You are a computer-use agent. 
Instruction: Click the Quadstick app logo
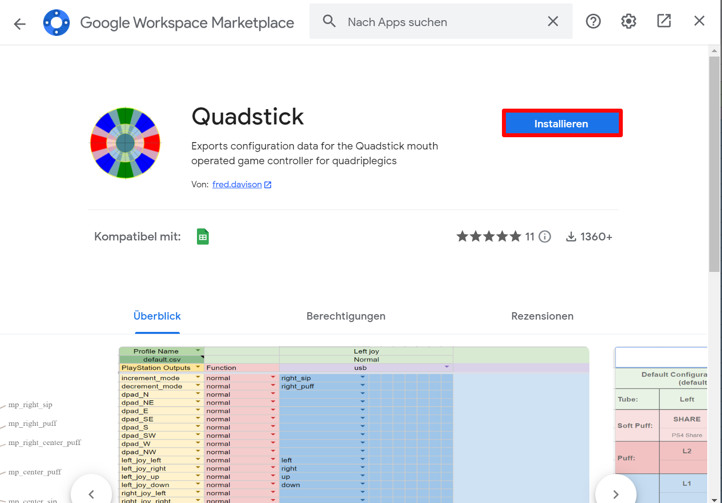coord(125,143)
